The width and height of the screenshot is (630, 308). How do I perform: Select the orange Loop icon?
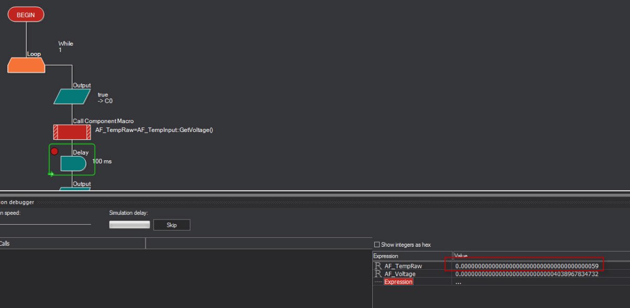click(26, 65)
